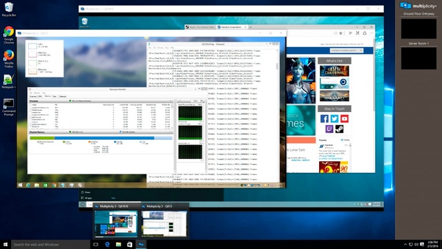
Task: Open the Start10 banner under What's Hot
Action: (334, 83)
